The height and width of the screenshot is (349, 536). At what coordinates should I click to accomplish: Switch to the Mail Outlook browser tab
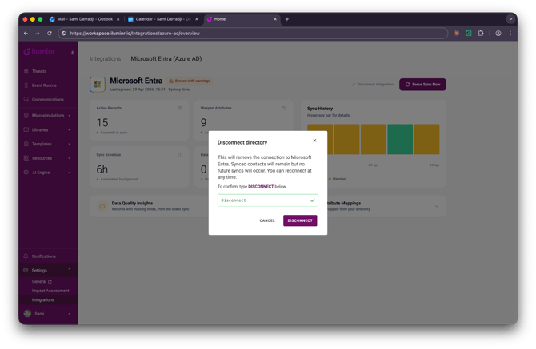coord(83,18)
